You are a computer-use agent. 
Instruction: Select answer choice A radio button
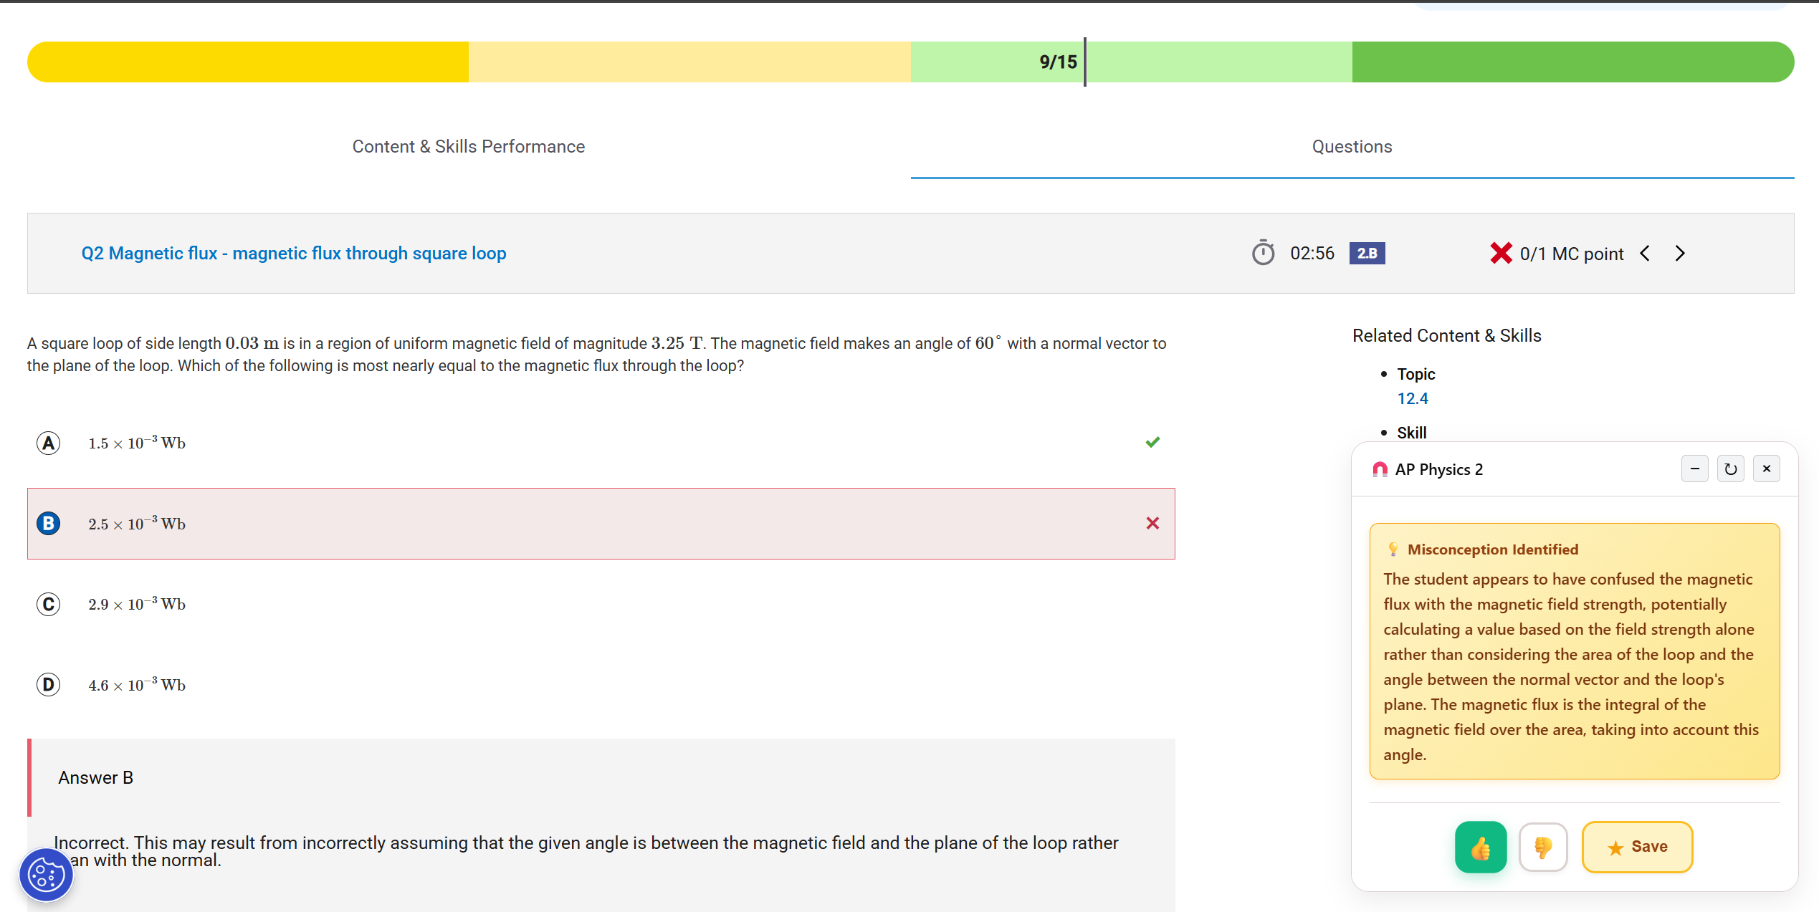coord(48,443)
